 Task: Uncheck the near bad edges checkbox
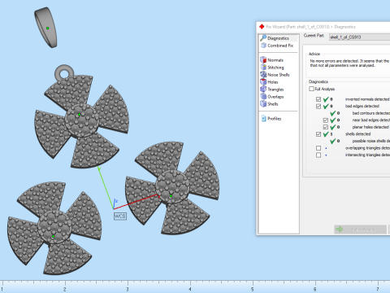(x=326, y=120)
